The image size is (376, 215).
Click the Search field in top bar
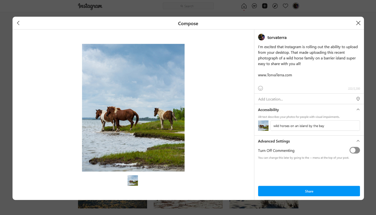point(188,6)
